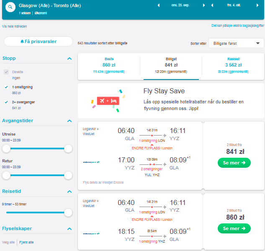Click the WestJet airline logo in first result
The height and width of the screenshot is (251, 265).
click(x=91, y=162)
